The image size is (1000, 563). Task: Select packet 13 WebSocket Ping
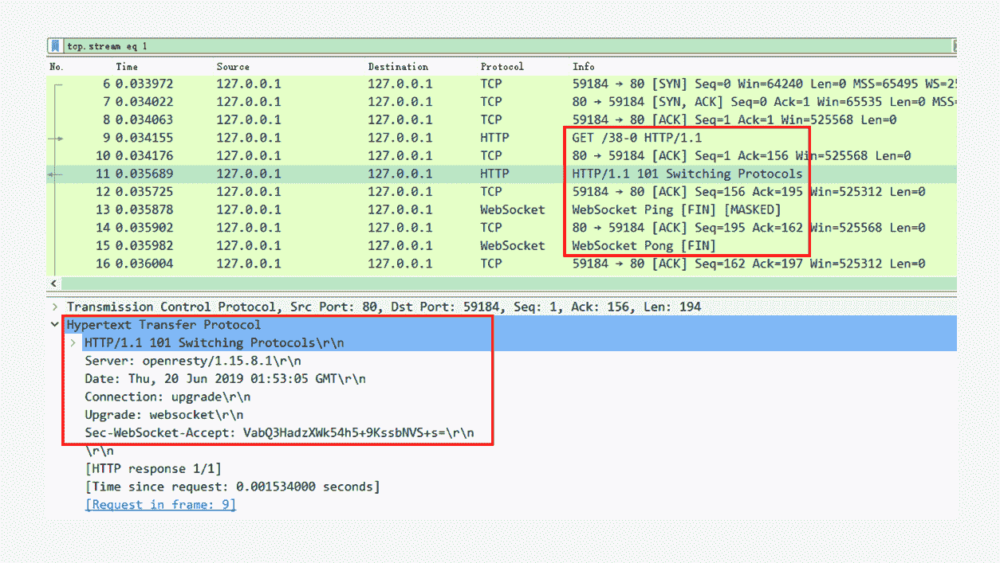click(502, 209)
